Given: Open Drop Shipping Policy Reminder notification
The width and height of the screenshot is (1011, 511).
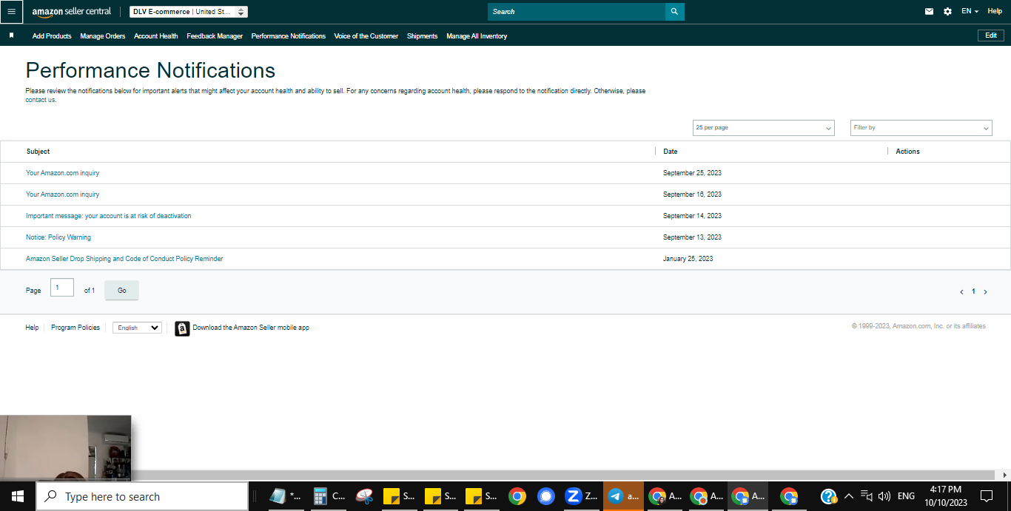Looking at the screenshot, I should (x=124, y=259).
